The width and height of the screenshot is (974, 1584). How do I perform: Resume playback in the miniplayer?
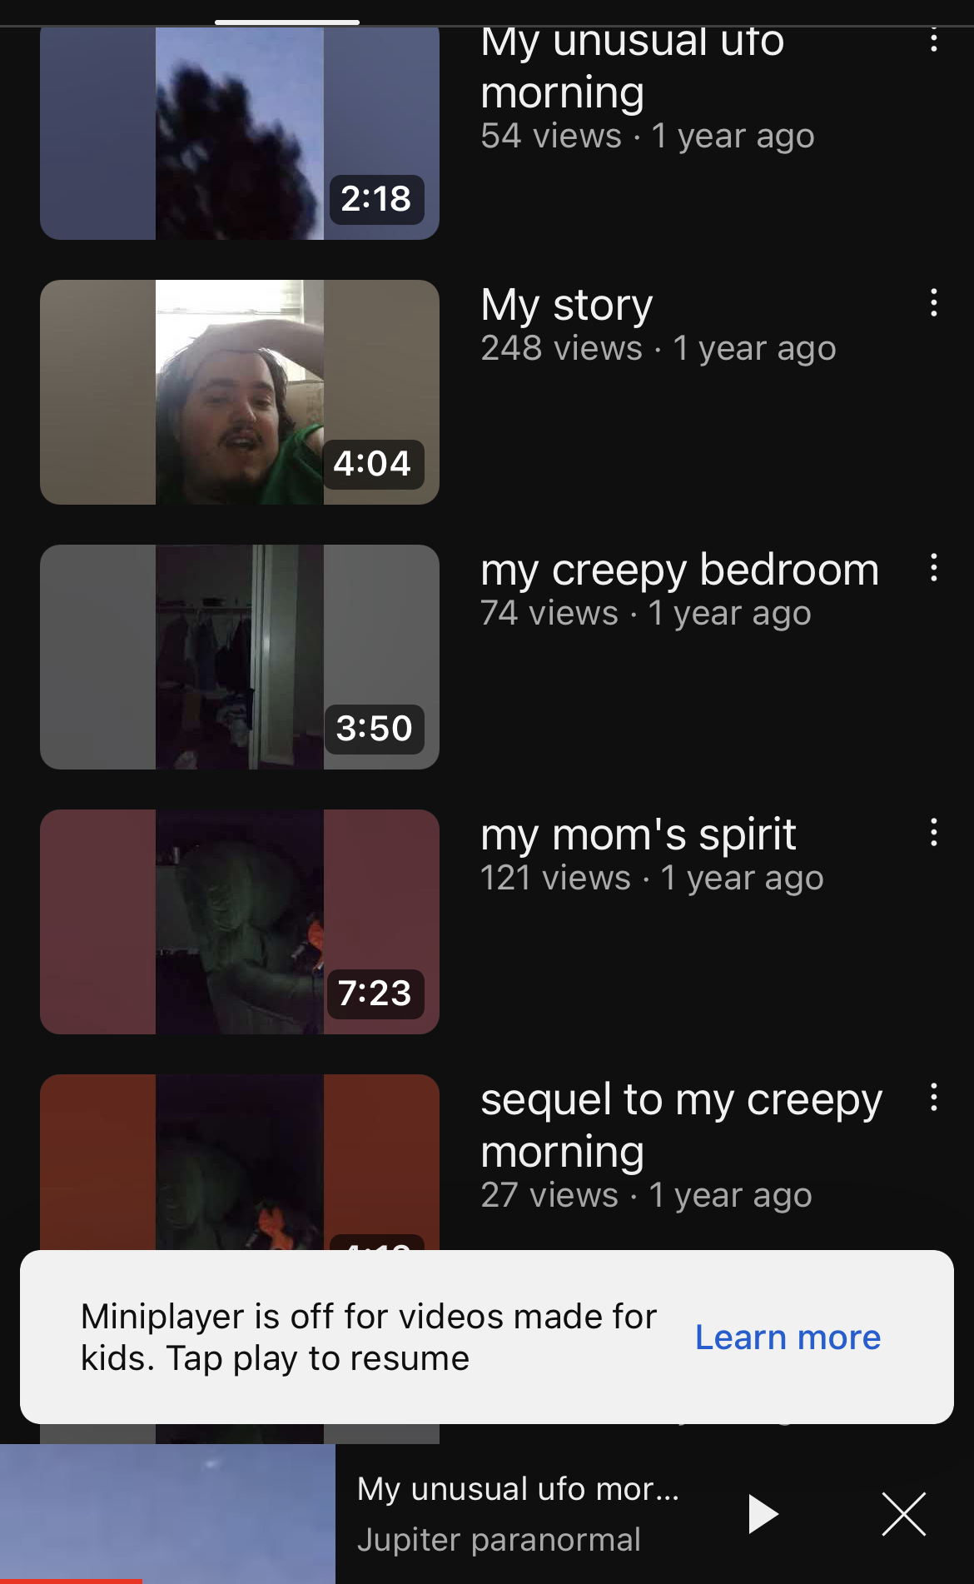(762, 1513)
